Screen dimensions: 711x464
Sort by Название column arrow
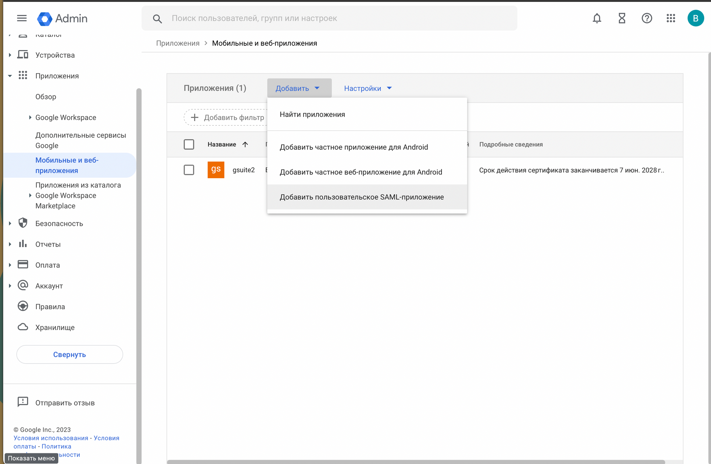coord(245,144)
